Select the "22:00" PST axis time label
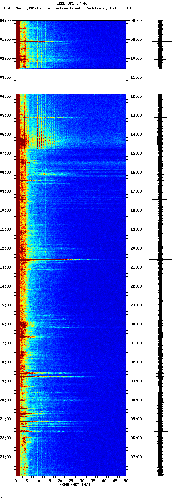Screen dimensions: 174x501 5,438
